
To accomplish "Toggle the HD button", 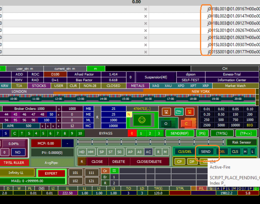I will [x=82, y=152].
